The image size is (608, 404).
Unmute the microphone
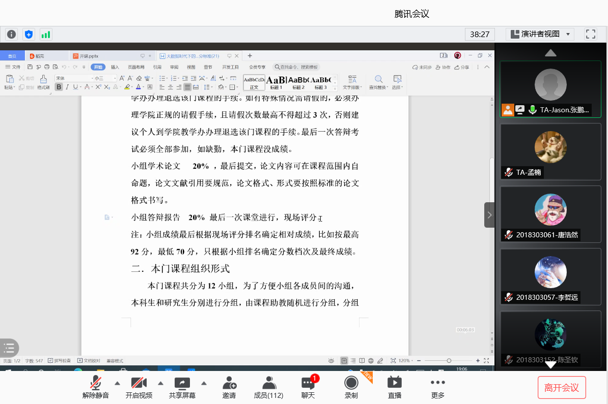tap(96, 387)
